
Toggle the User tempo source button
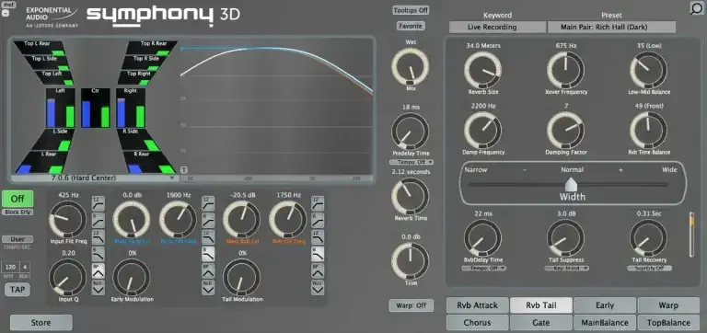click(17, 239)
